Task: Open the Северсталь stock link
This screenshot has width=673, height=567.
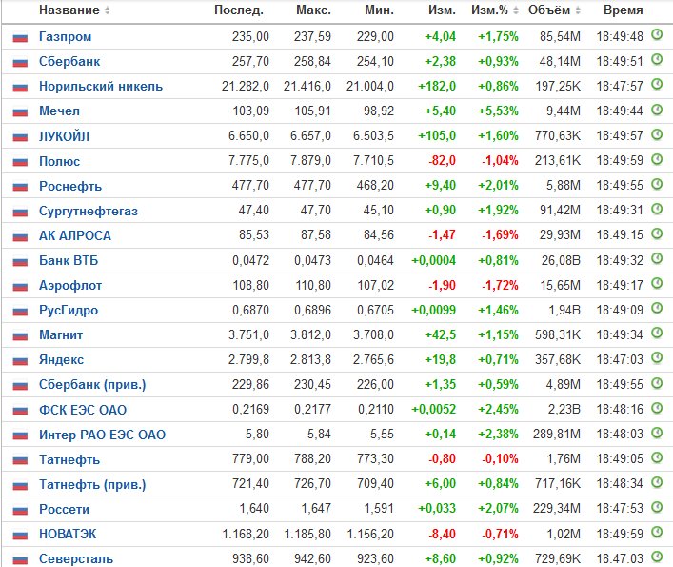Action: [76, 558]
